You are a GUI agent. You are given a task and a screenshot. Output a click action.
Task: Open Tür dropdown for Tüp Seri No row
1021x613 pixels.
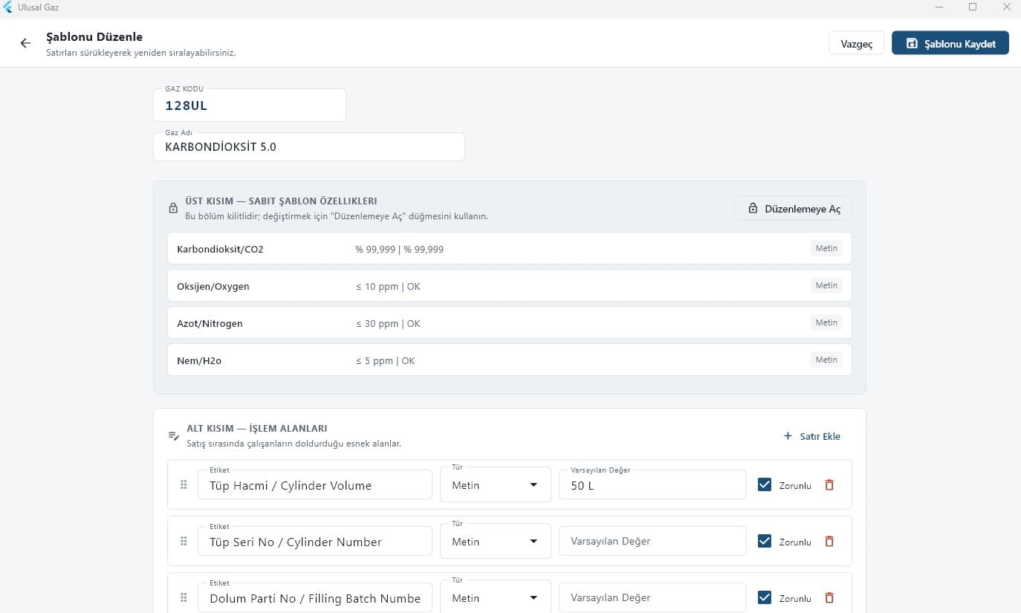coord(496,541)
